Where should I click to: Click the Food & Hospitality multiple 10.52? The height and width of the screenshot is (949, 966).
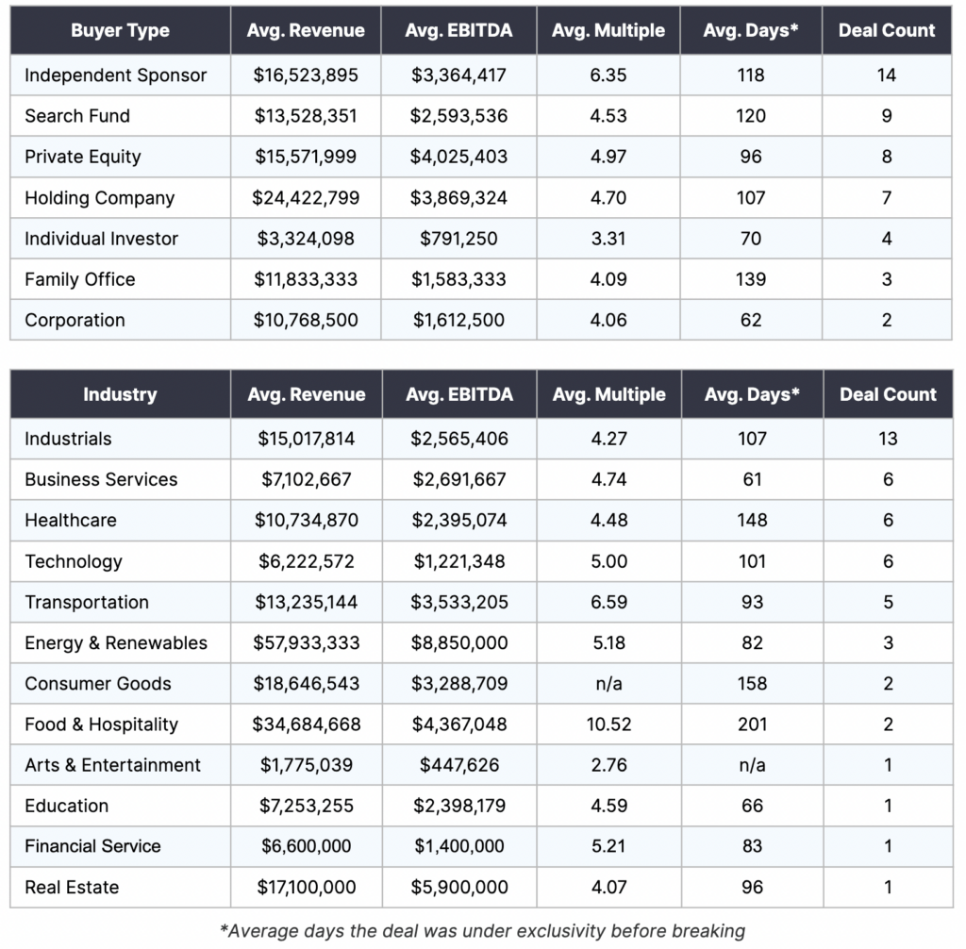coord(608,724)
